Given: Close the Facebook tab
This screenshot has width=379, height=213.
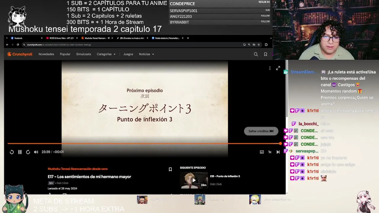Looking at the screenshot, I should (x=42, y=38).
